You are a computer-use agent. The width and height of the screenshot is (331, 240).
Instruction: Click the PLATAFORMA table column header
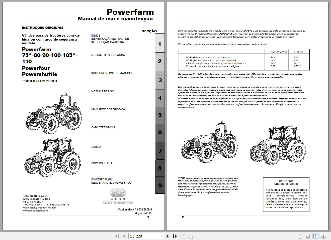pos(279,52)
